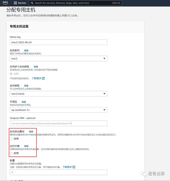This screenshot has height=181, width=170.
Task: Open 信息 link next to 实例类型
Action: (26, 86)
